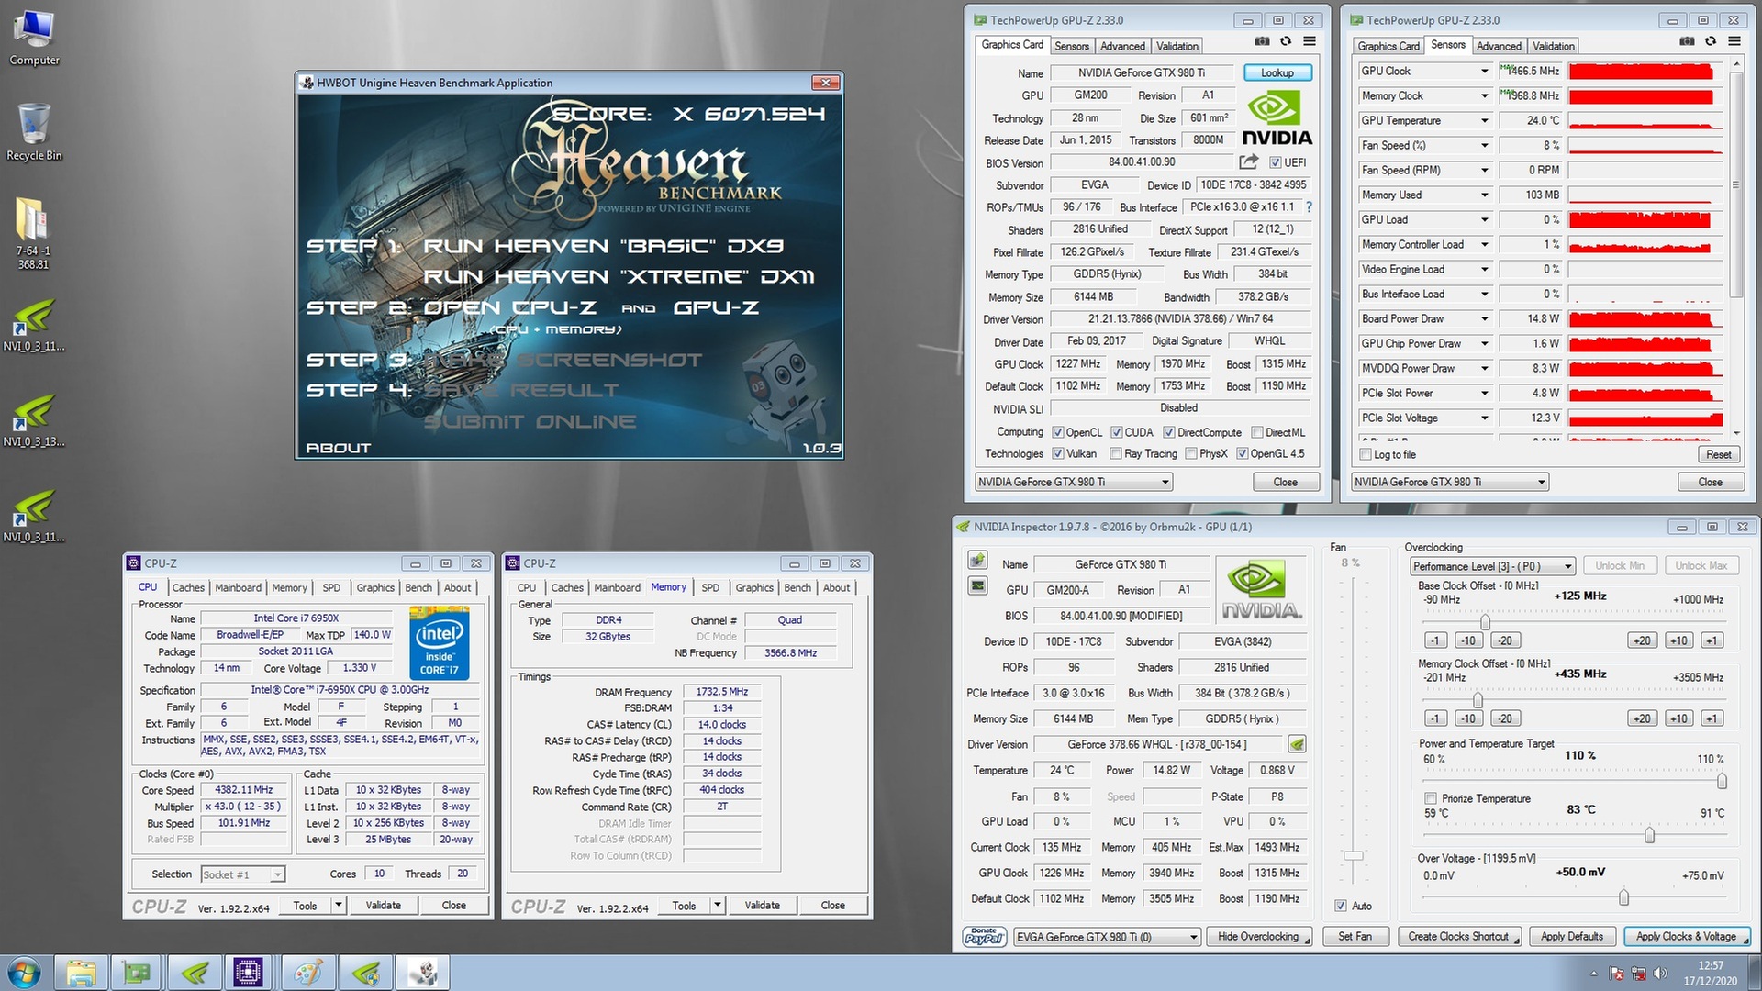Screen dimensions: 1762x991
Task: Show hidden tray icons arrow
Action: (x=1593, y=974)
